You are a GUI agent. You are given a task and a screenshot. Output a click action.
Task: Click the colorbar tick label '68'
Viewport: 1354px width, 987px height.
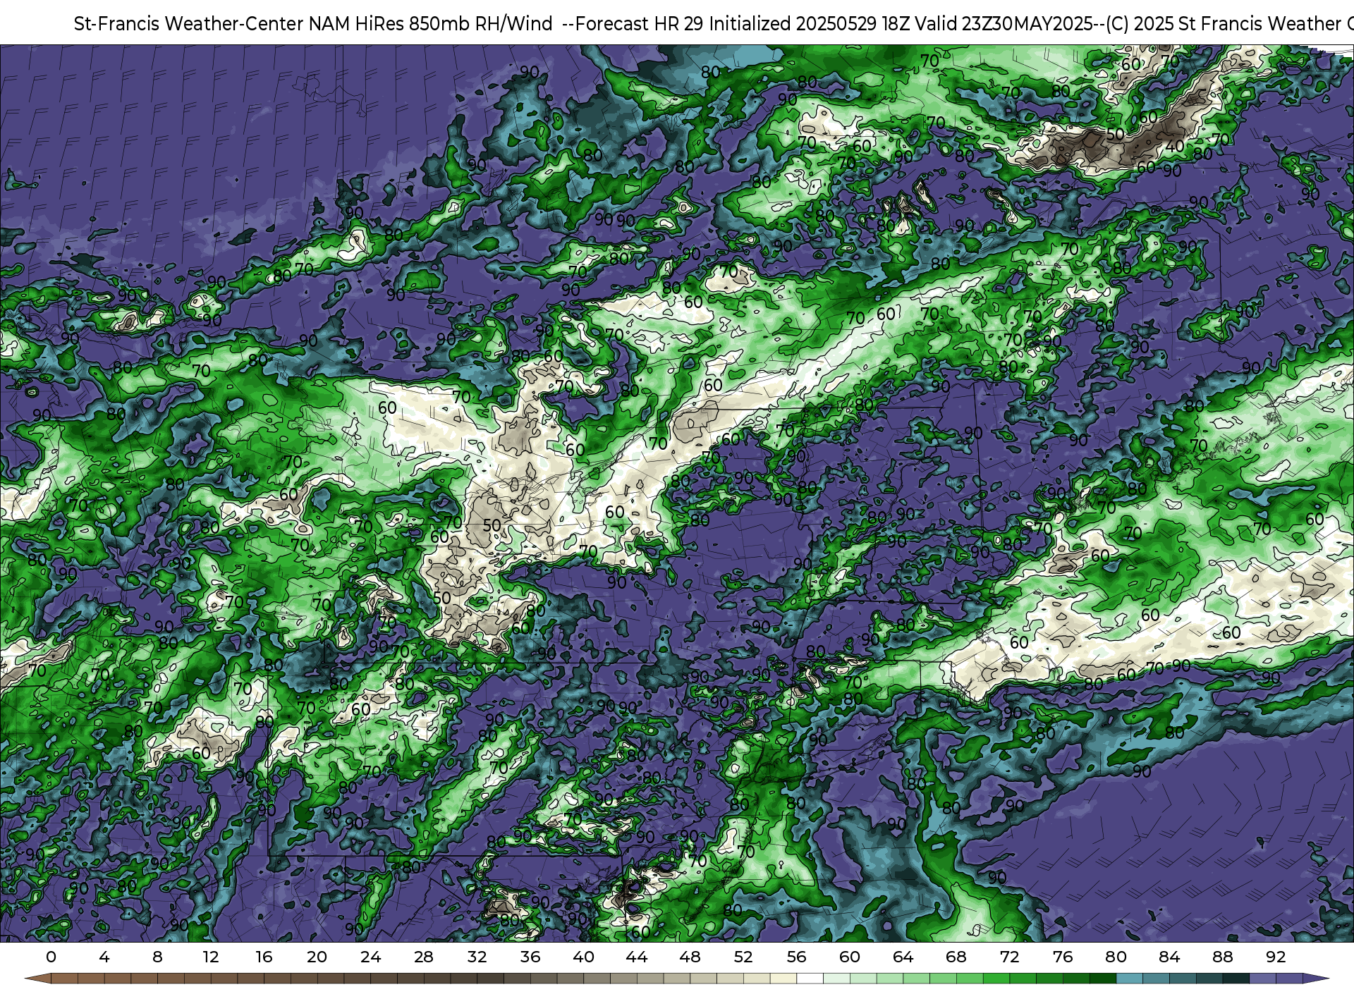tap(956, 957)
